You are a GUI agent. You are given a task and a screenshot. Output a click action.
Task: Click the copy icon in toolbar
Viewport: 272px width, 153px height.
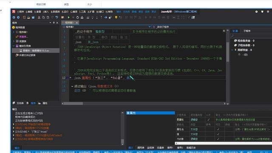point(43,17)
